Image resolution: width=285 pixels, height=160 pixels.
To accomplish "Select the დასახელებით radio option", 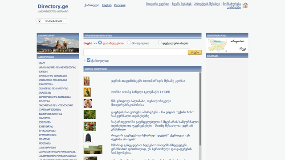I will [100, 43].
